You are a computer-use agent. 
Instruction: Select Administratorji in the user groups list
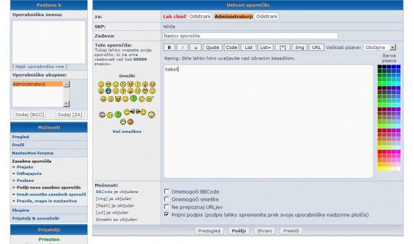click(x=38, y=84)
